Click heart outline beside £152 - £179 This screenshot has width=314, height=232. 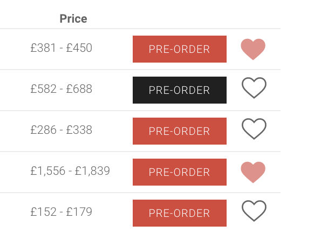[254, 211]
